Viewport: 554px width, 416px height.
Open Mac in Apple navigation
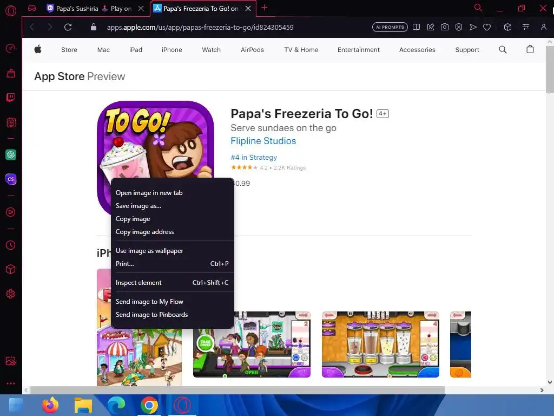[x=103, y=50]
